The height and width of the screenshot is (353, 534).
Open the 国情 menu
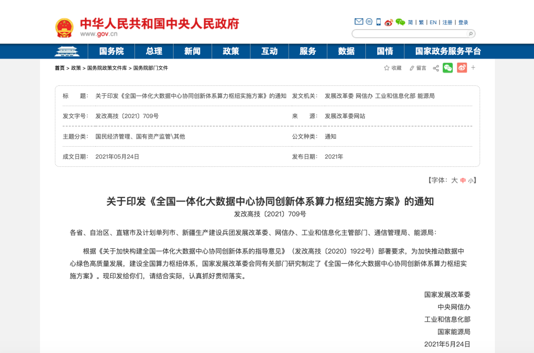385,51
